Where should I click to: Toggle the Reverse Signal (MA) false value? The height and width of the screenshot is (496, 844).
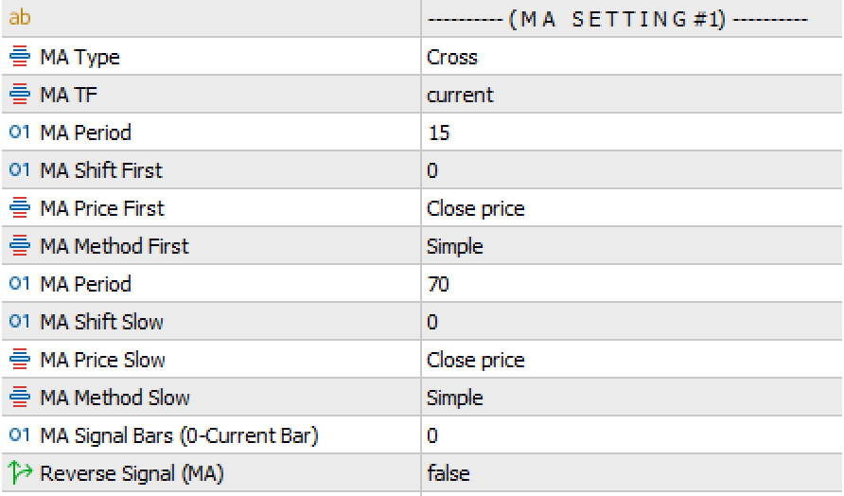631,473
